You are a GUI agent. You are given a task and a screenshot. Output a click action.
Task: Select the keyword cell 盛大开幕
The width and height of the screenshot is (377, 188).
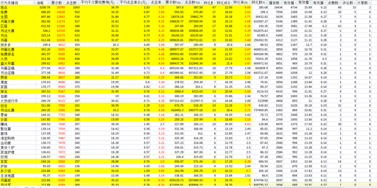[x=18, y=64]
